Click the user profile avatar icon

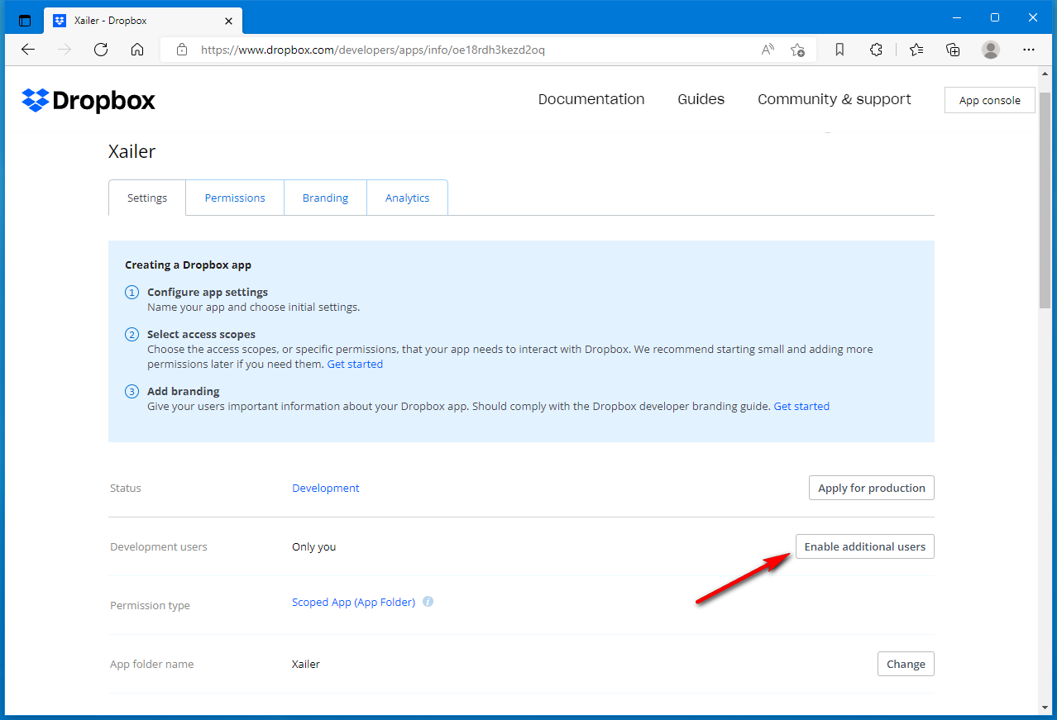[991, 50]
